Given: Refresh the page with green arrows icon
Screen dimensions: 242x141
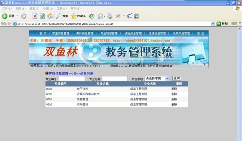Looking at the screenshot, I should click(43, 16).
